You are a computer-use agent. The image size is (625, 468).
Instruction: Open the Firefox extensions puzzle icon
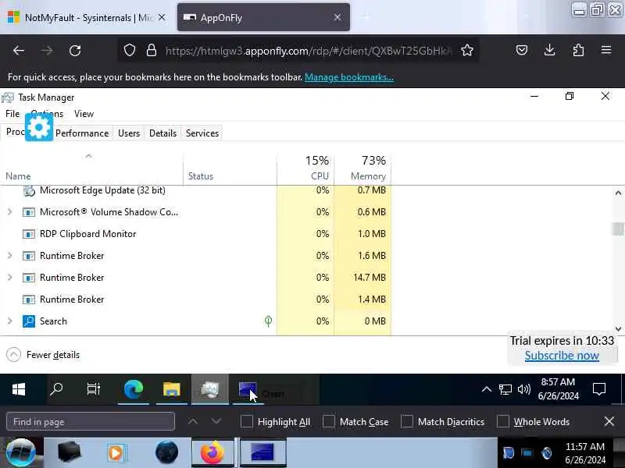pos(578,50)
